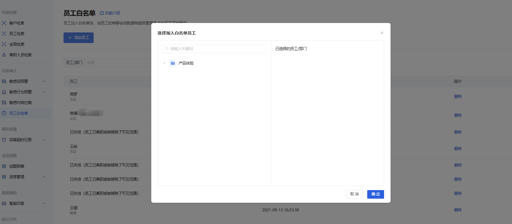Click the 敏感行为预警 sidebar icon
512x224 pixels.
point(4,92)
